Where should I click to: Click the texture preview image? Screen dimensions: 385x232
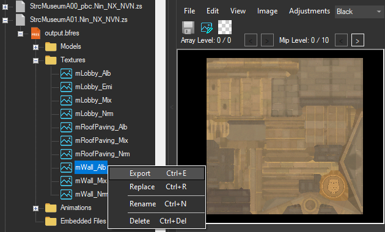(285, 136)
